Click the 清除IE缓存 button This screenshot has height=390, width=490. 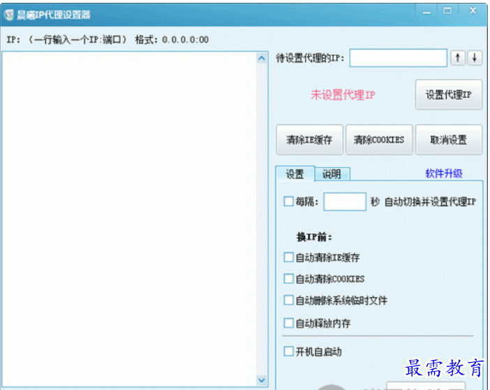(309, 140)
